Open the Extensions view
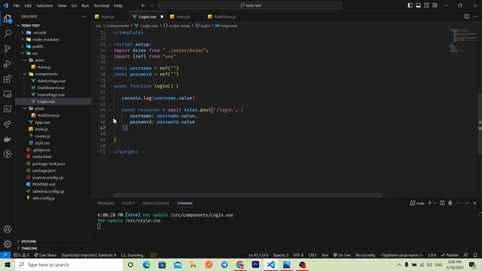 (x=8, y=79)
